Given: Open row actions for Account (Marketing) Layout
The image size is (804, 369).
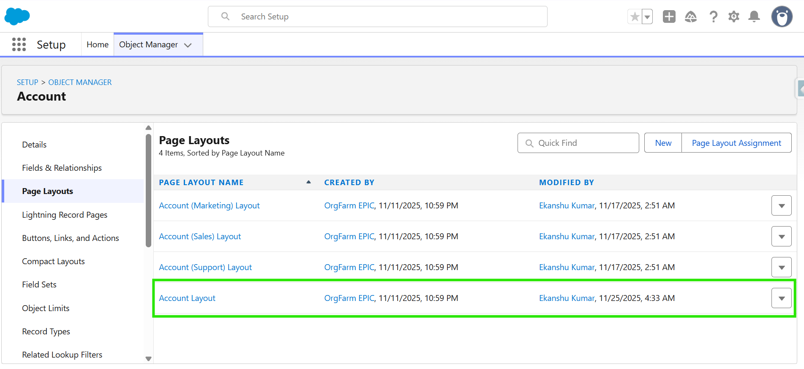Looking at the screenshot, I should pos(781,206).
